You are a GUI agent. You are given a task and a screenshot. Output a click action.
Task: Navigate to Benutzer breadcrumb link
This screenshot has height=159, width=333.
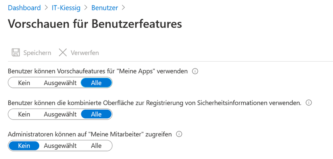(105, 8)
